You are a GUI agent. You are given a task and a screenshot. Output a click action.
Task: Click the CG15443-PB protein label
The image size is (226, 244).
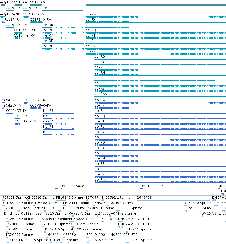[25, 116]
